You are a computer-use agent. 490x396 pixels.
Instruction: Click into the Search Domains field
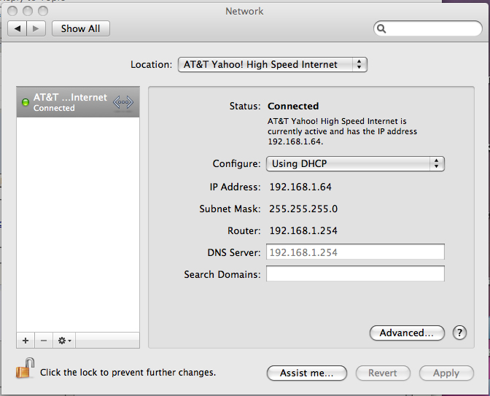coord(355,273)
